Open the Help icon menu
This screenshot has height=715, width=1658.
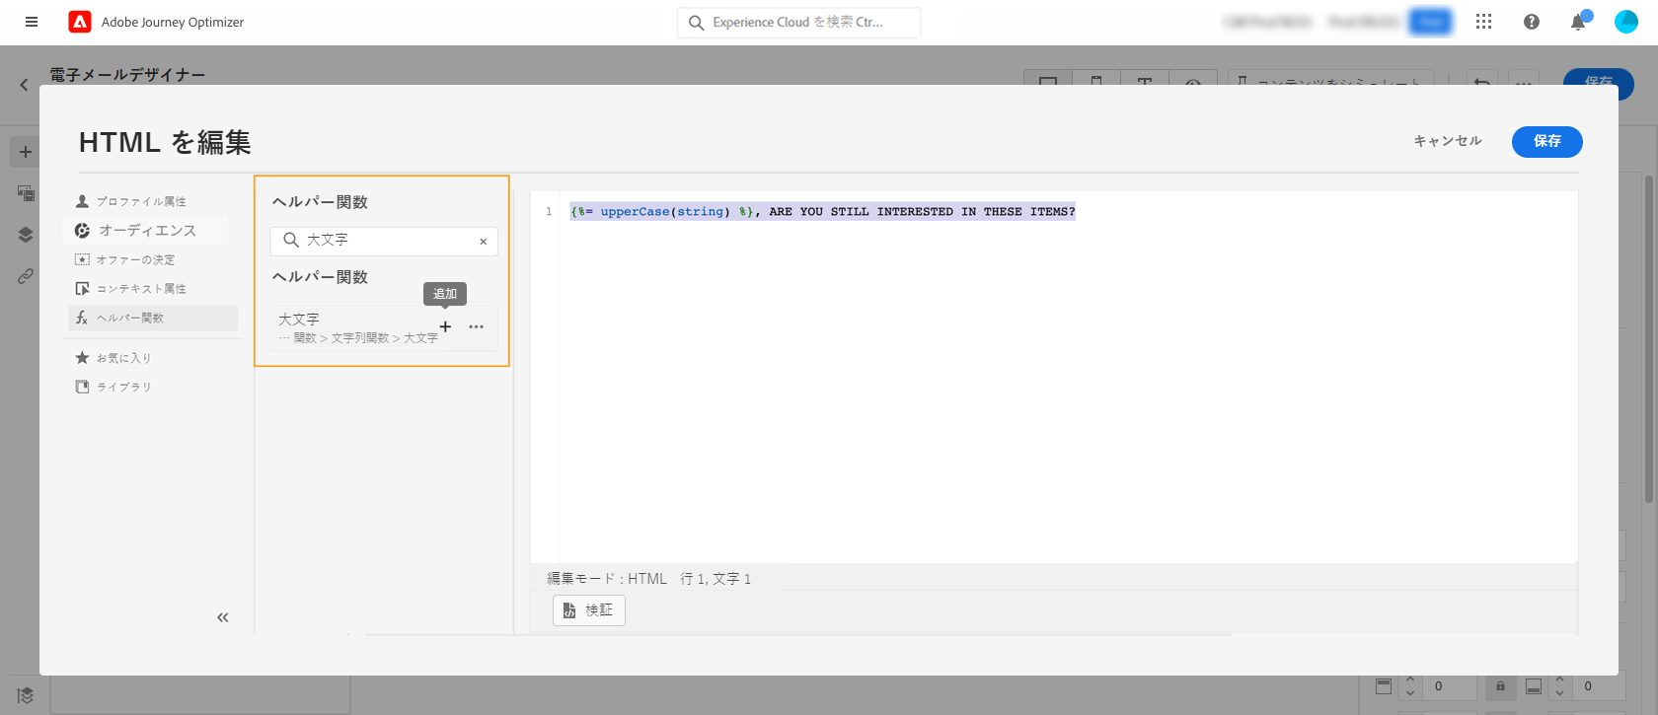coord(1532,22)
